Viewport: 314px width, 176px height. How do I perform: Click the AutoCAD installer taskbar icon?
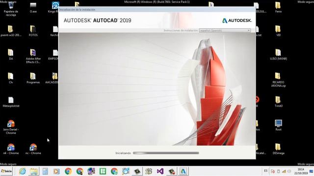pos(183,171)
